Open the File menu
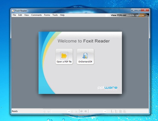This screenshot has width=158, height=121. 14,15
